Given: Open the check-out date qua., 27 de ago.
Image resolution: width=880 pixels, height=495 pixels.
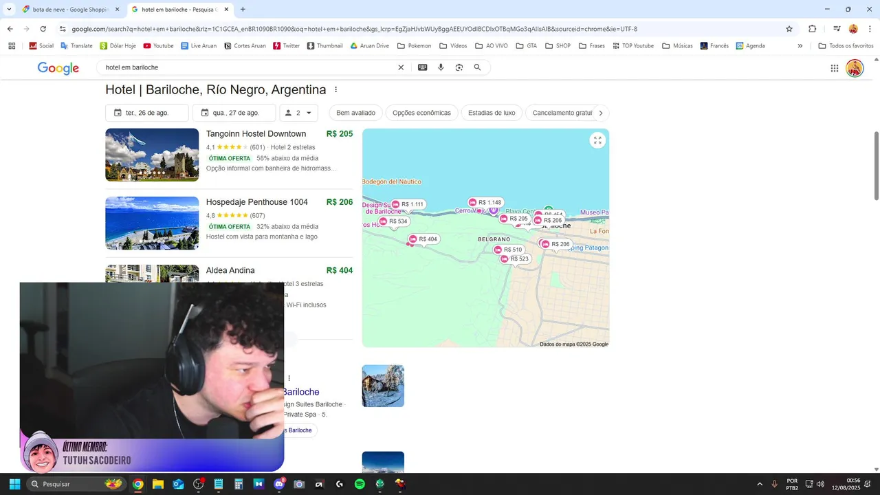Looking at the screenshot, I should [234, 113].
